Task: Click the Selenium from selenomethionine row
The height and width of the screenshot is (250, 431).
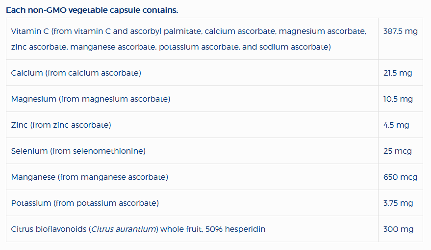Action: pos(78,151)
